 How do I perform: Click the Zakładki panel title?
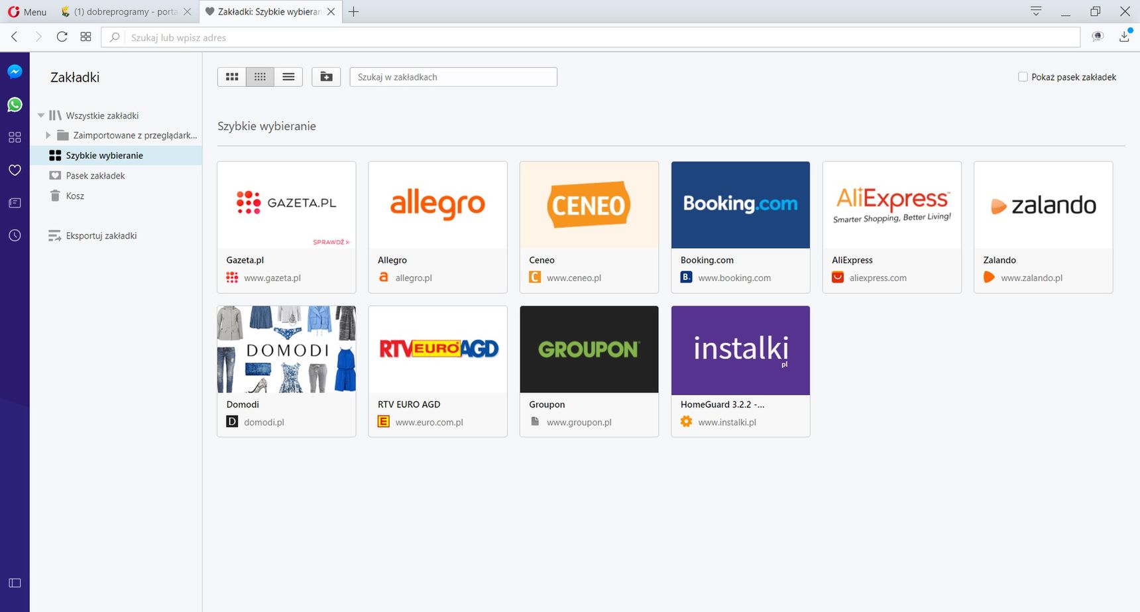[x=75, y=78]
